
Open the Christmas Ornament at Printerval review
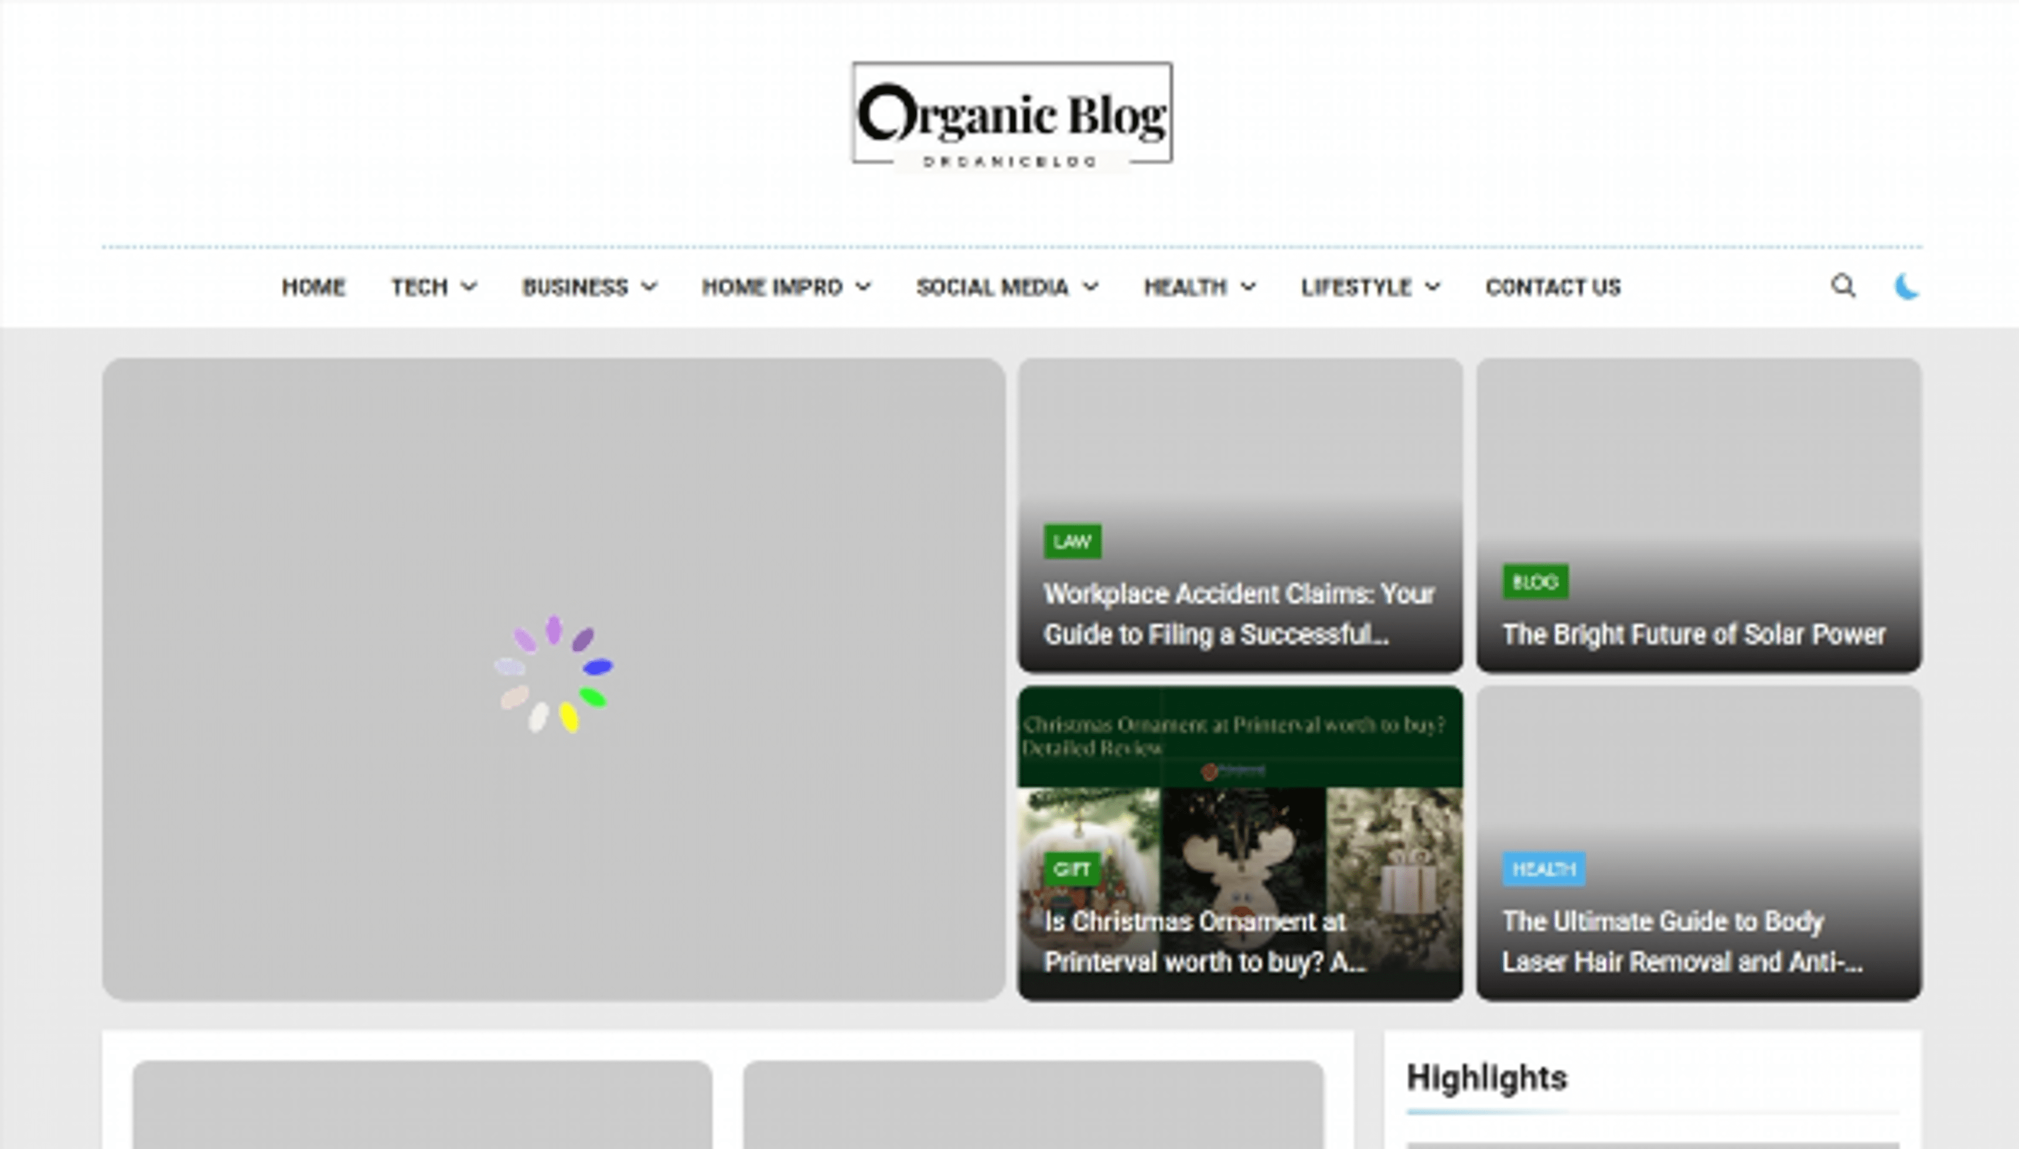click(1194, 941)
